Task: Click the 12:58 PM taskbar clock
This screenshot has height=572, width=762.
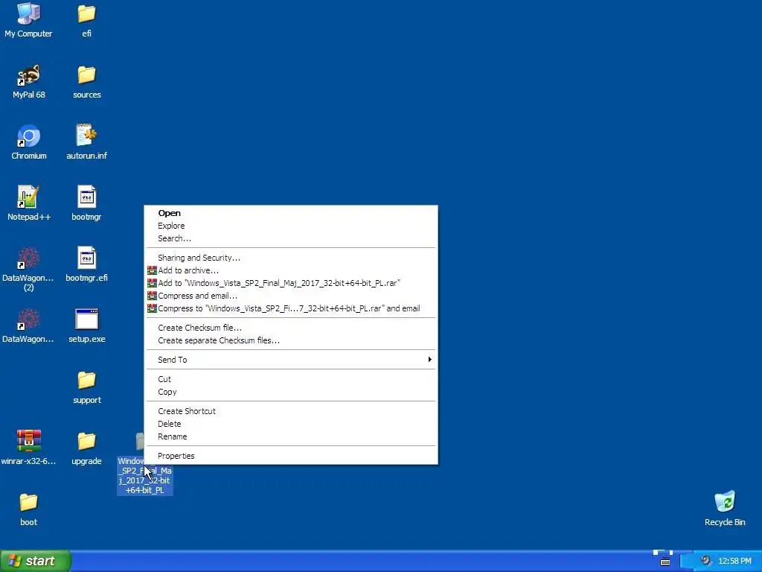Action: pyautogui.click(x=734, y=562)
